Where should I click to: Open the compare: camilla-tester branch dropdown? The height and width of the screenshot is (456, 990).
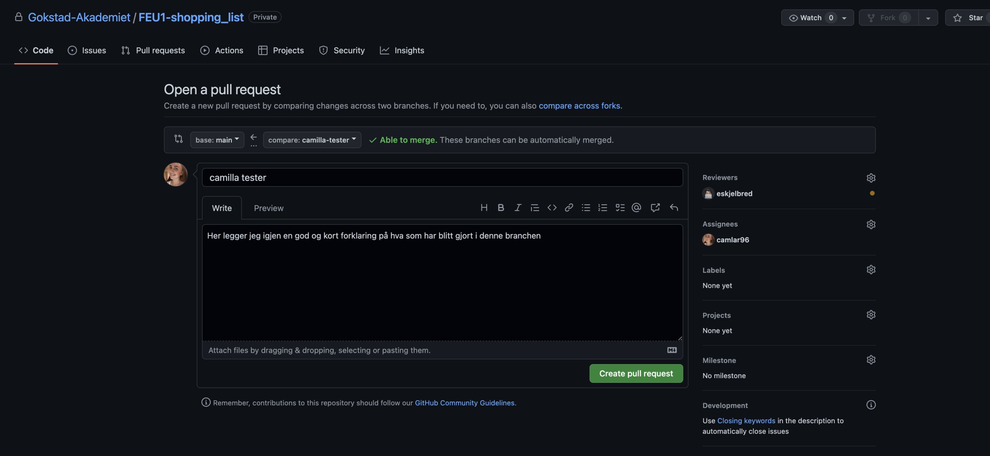(x=312, y=140)
